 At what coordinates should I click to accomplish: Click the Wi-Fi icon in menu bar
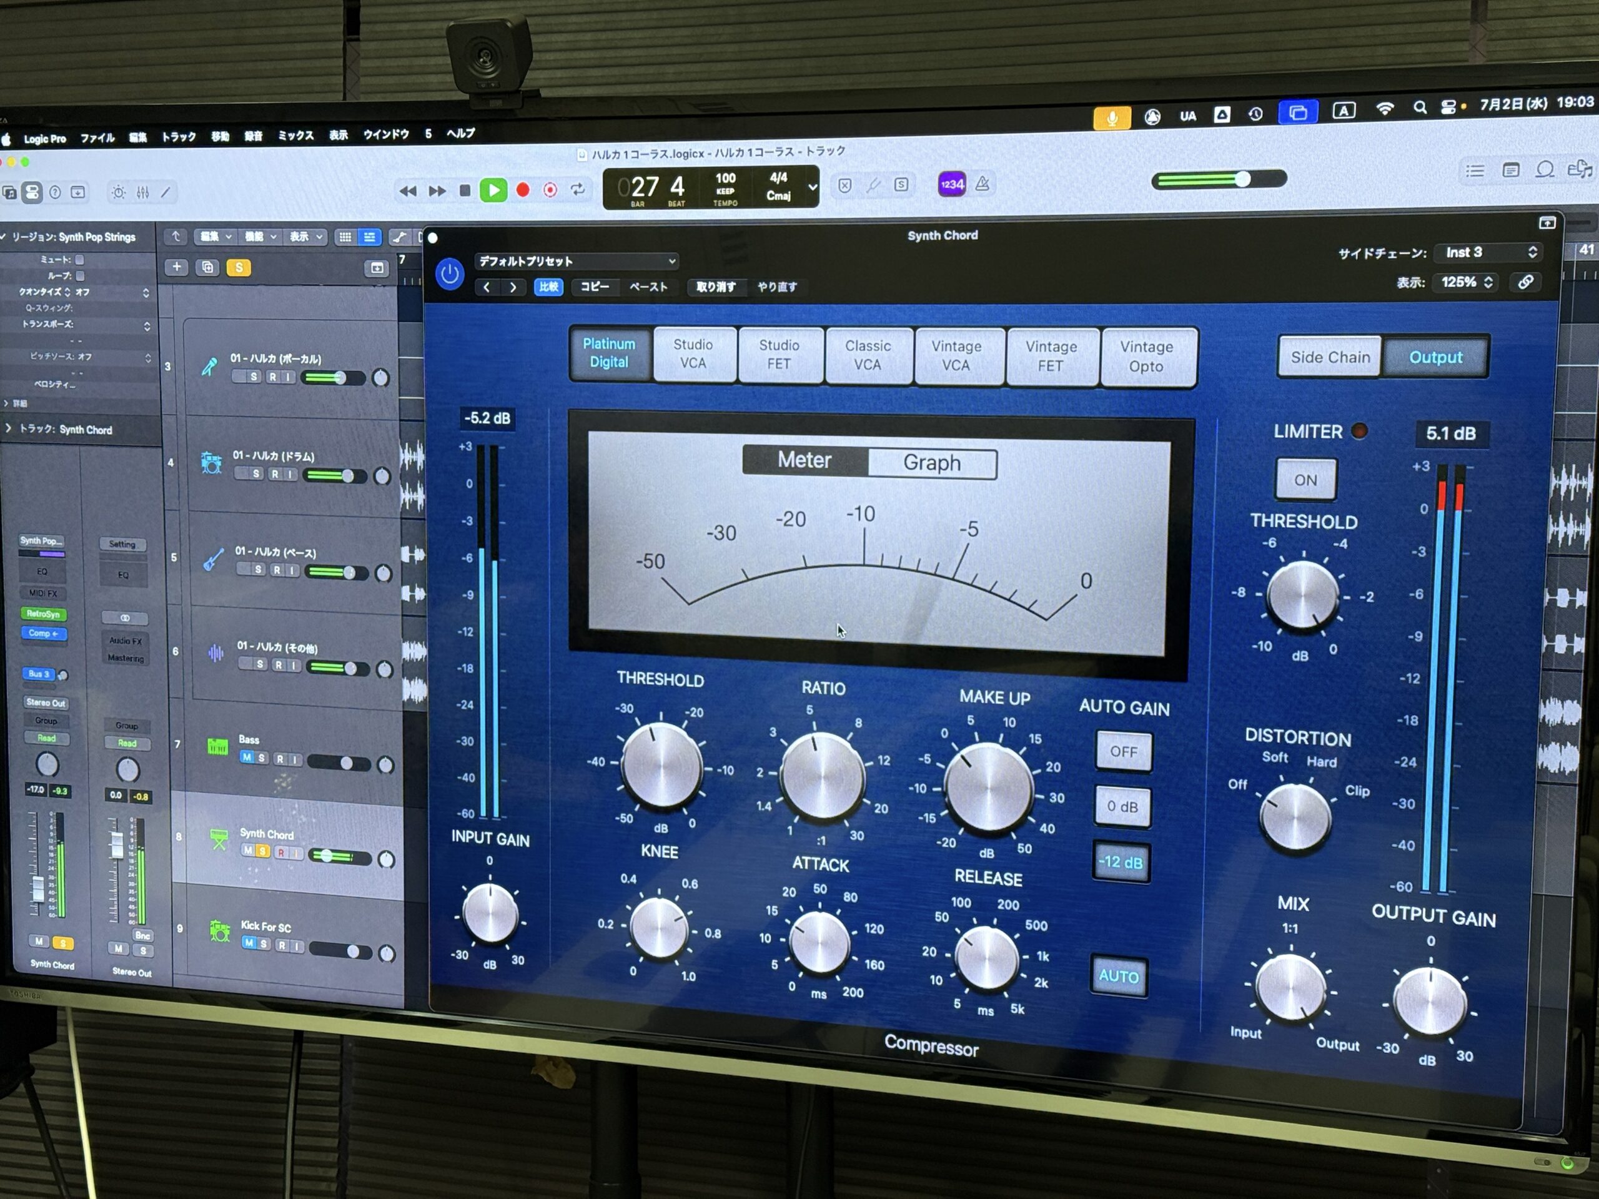point(1384,109)
